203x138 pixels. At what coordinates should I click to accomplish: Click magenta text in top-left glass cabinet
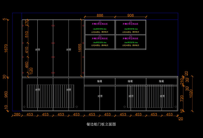[x=100, y=24]
